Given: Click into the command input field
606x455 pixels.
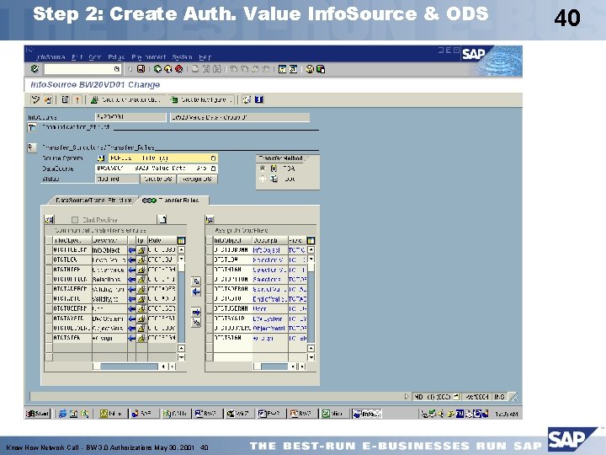Looking at the screenshot, I should click(x=79, y=69).
